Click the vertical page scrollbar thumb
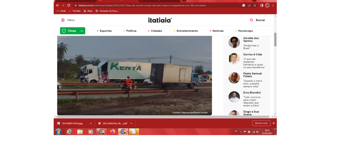342x162 pixels. [x=275, y=39]
